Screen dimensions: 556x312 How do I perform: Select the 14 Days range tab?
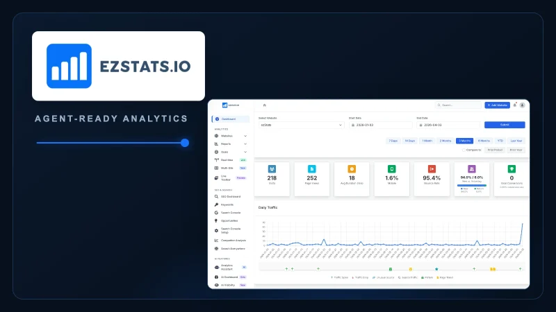(410, 141)
